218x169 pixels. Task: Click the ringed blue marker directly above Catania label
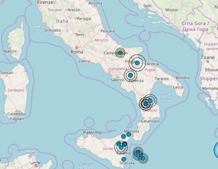pyautogui.click(x=121, y=147)
